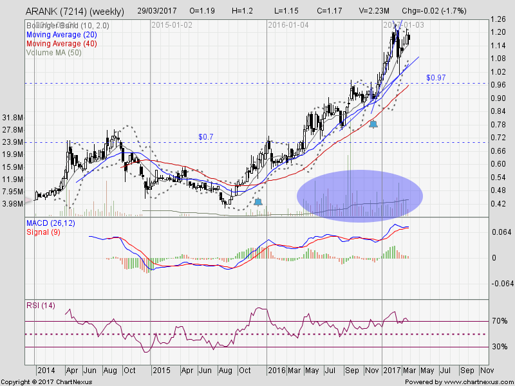The height and width of the screenshot is (386, 515).
Task: Select the Moving Average (40) legend
Action: click(62, 44)
